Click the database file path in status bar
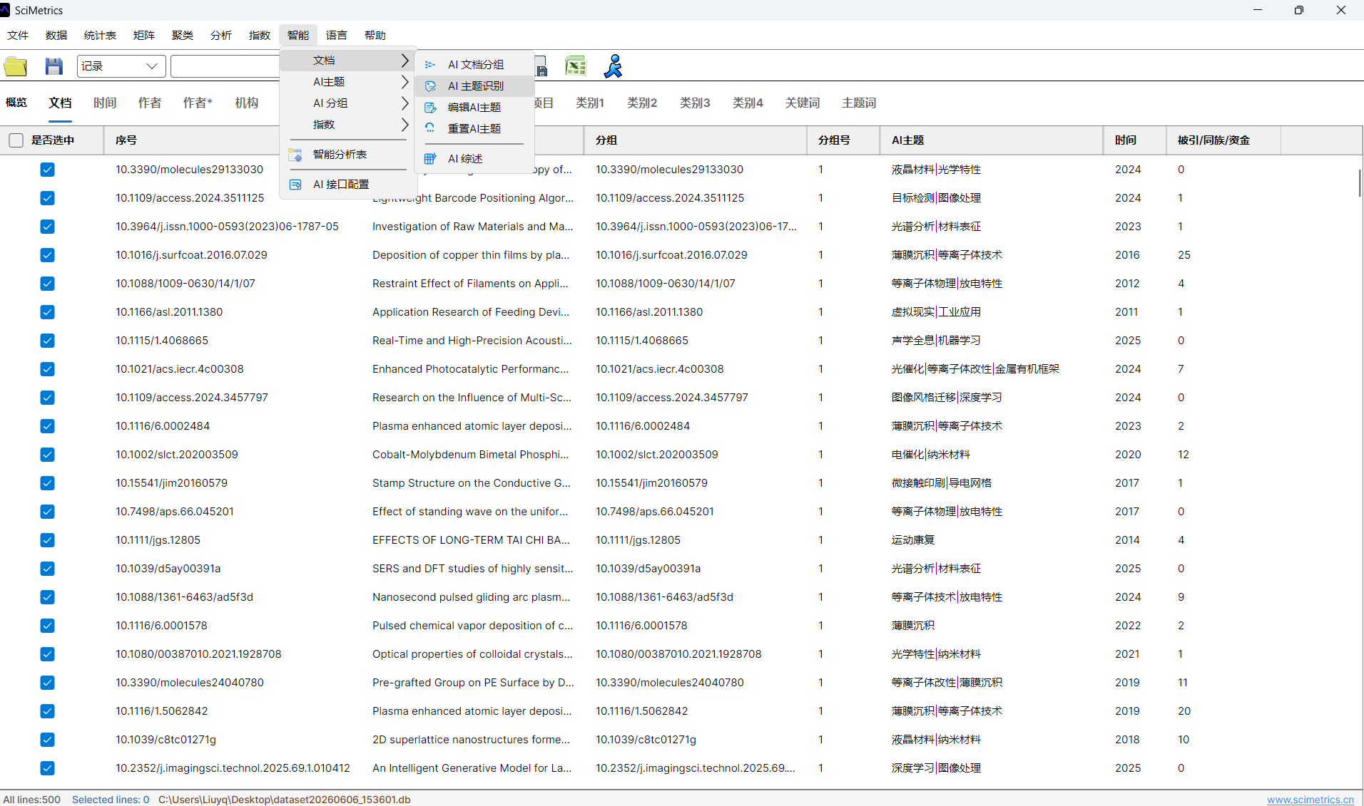The image size is (1364, 806). pos(284,800)
